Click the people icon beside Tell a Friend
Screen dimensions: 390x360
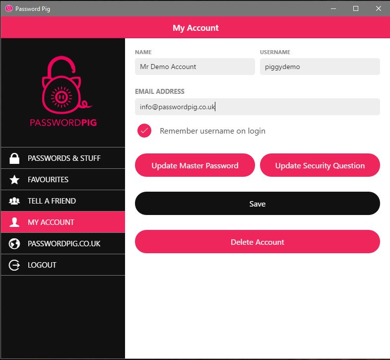point(14,201)
